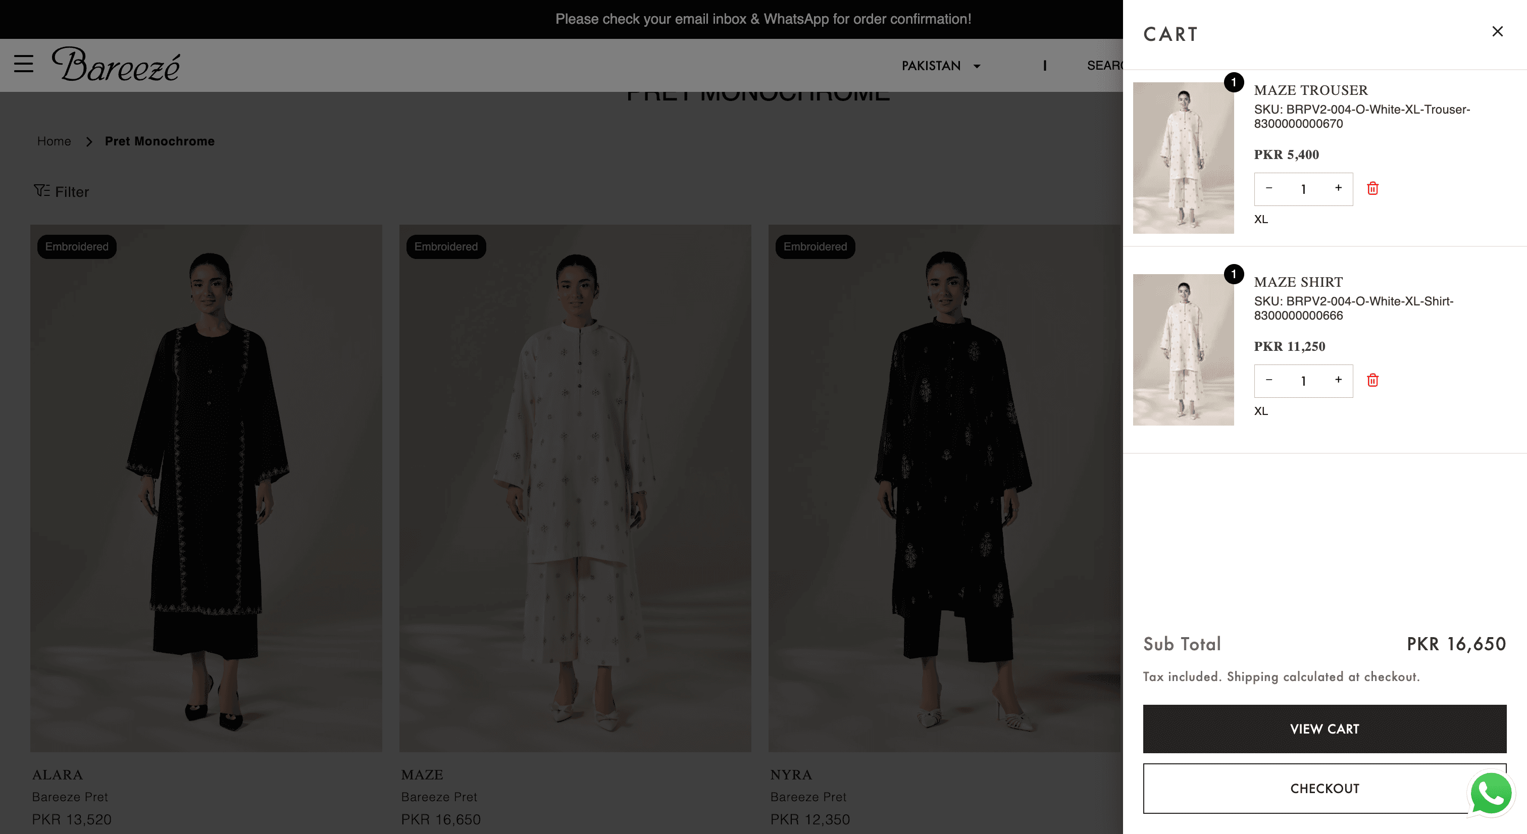Click the Maze price PKR 16,650 in grid
The width and height of the screenshot is (1527, 834).
(441, 819)
